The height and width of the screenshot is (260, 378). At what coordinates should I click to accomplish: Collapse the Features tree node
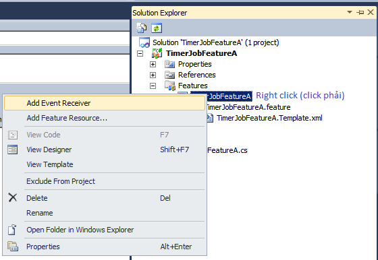[x=153, y=86]
